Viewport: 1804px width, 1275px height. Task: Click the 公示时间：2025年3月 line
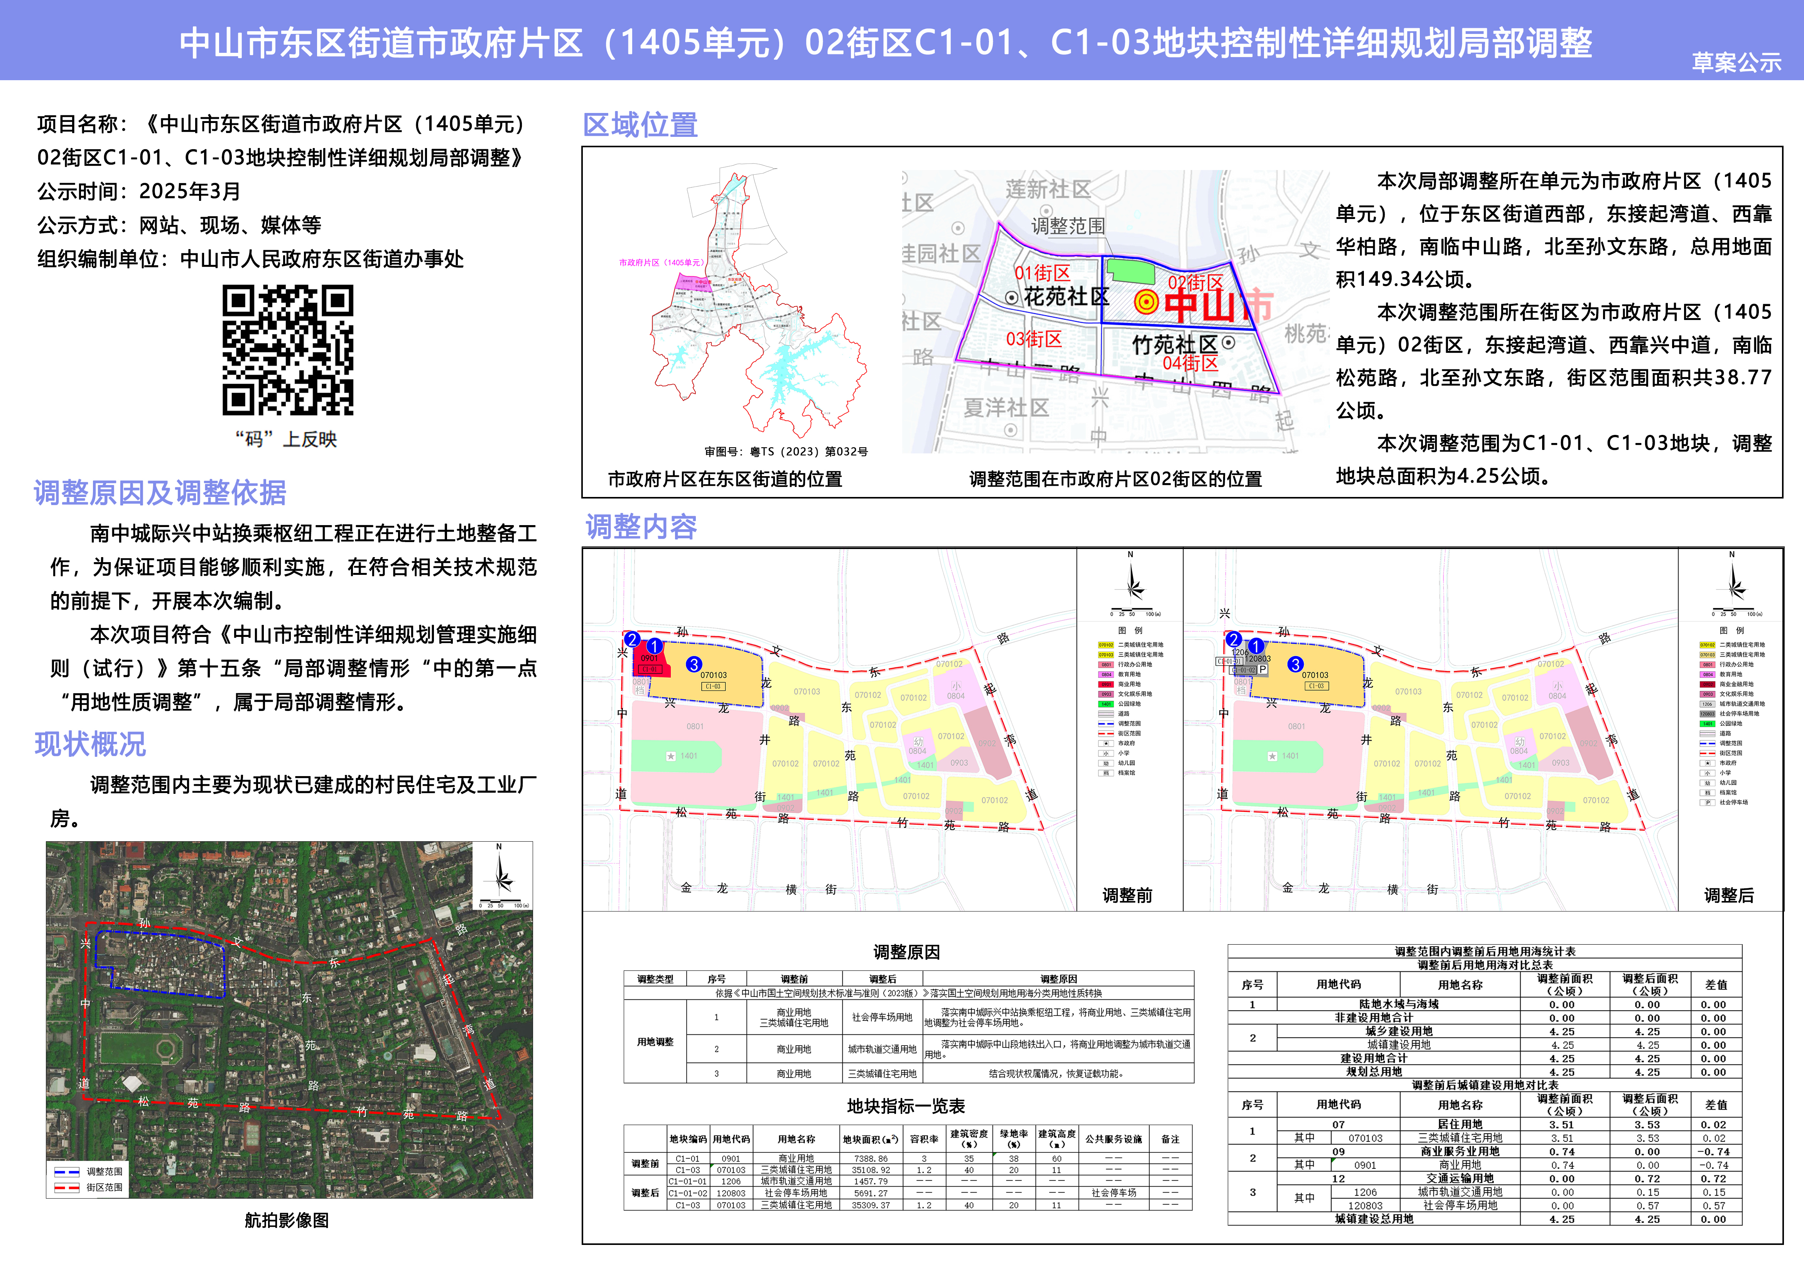(x=139, y=191)
